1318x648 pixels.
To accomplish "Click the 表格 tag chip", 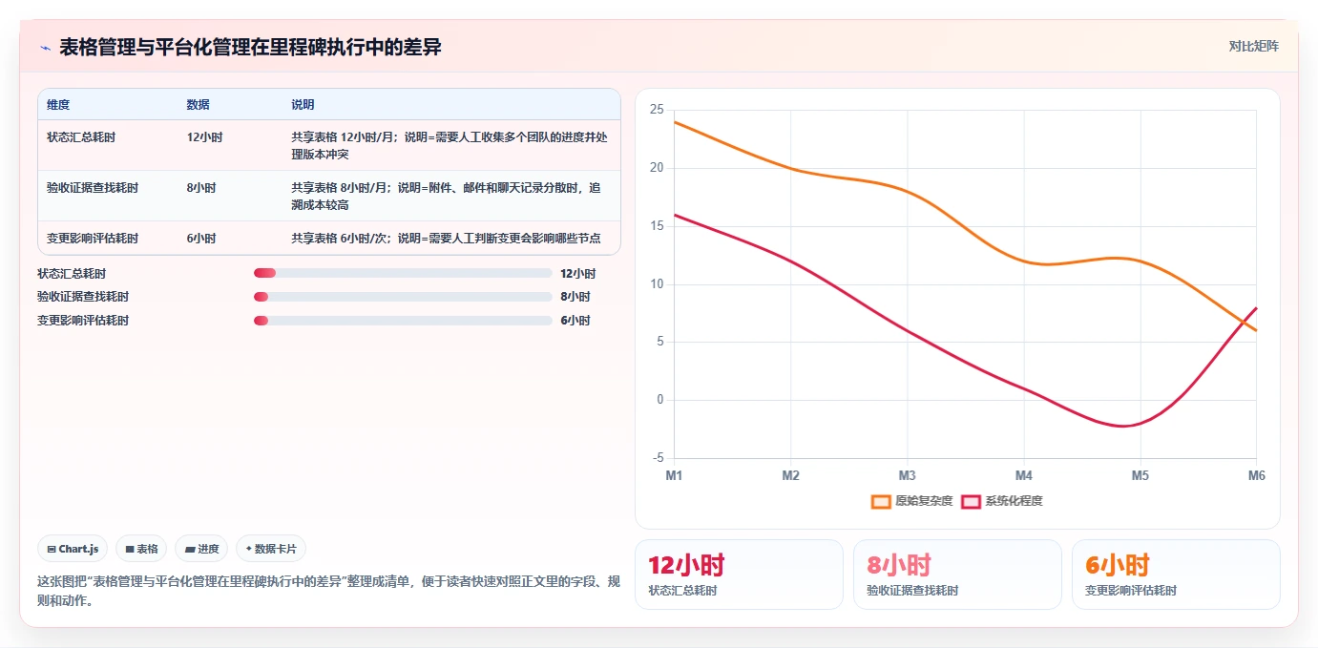I will [x=141, y=549].
